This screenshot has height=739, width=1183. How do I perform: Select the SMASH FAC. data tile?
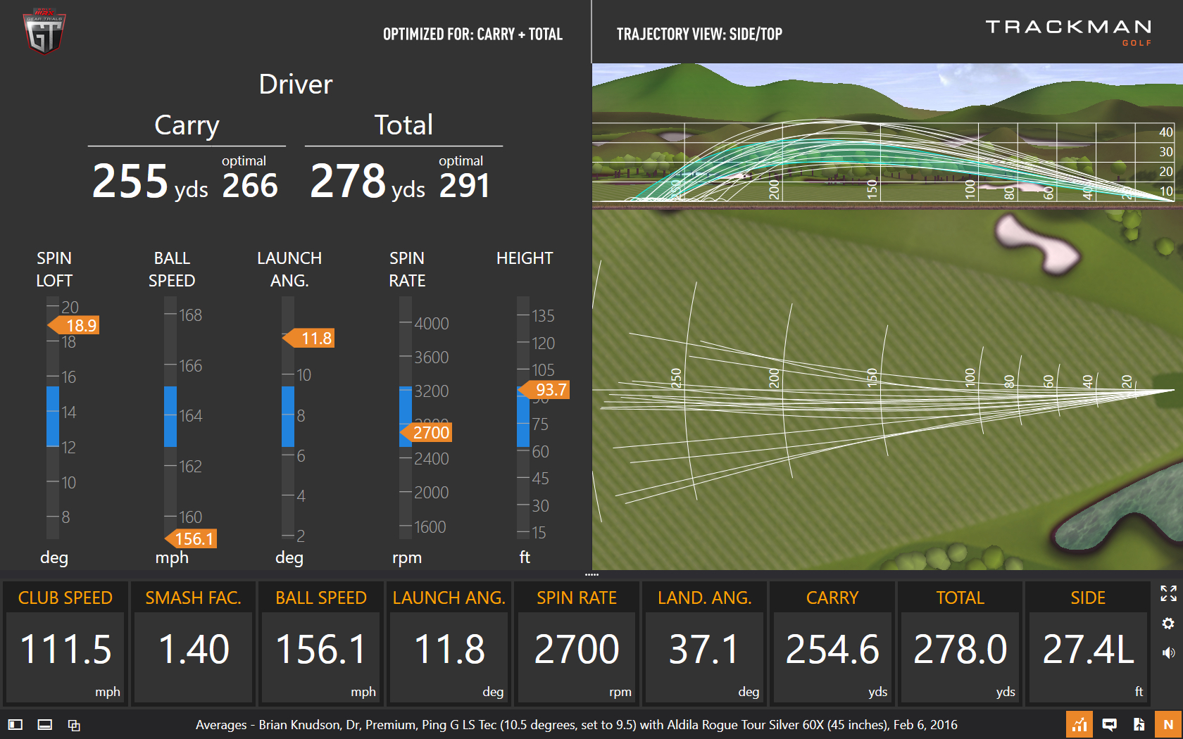coord(193,643)
